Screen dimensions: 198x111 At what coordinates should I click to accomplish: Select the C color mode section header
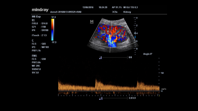coord(33,40)
